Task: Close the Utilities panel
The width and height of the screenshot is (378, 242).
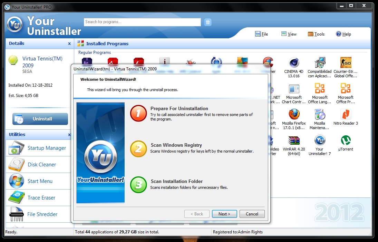Action: (69, 135)
